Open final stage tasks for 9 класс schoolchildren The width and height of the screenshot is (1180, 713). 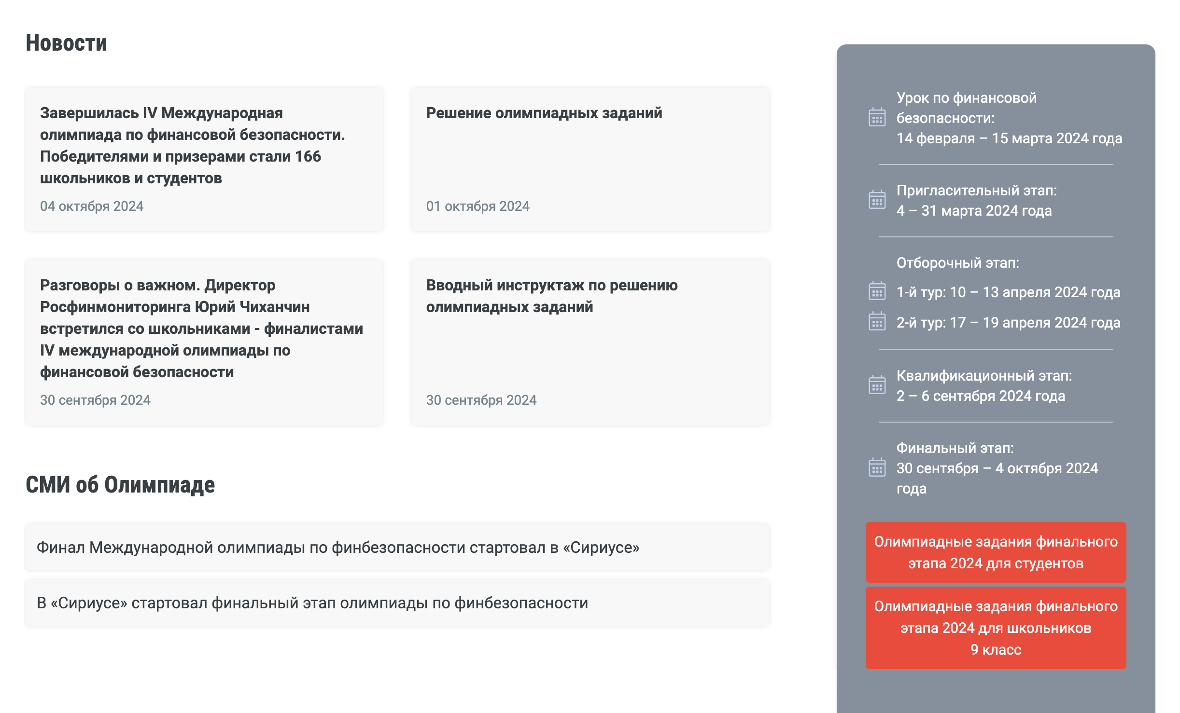coord(996,628)
